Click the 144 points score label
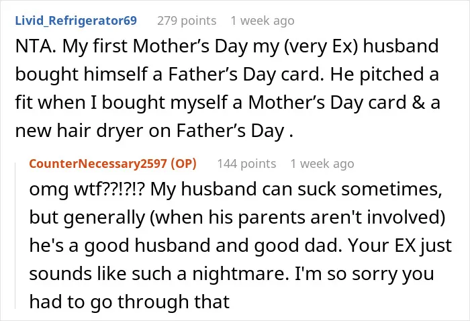470x321 pixels. (246, 164)
